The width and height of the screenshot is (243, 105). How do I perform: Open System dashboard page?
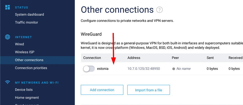tap(29, 15)
